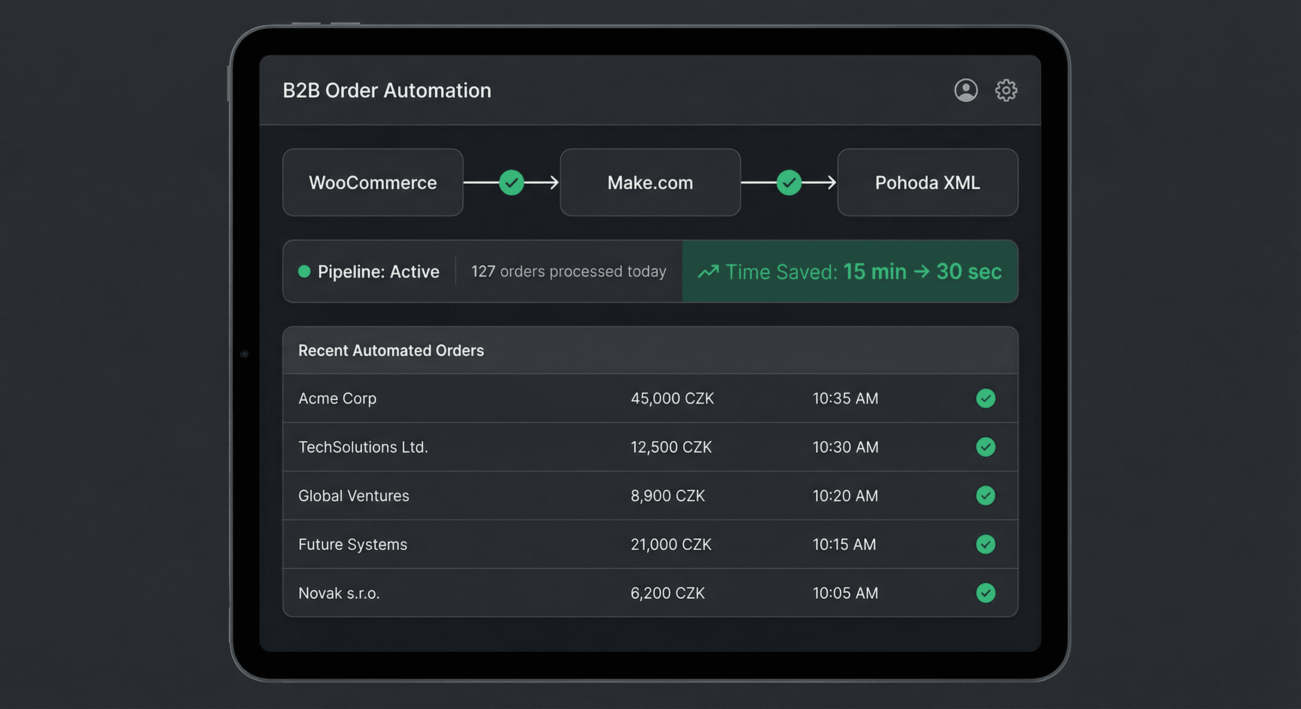
Task: Click the checkmark between Make.com and Pohoda XML
Action: click(789, 183)
